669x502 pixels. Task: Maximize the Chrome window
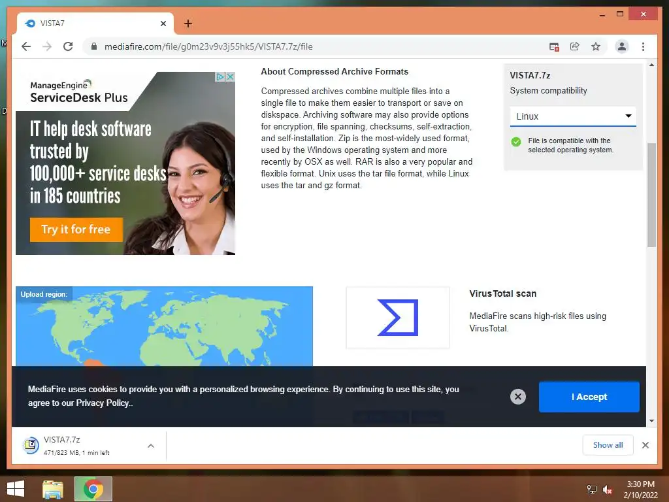(619, 14)
